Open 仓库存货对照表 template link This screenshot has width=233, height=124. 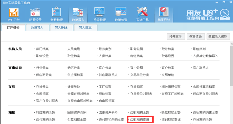click(x=78, y=94)
